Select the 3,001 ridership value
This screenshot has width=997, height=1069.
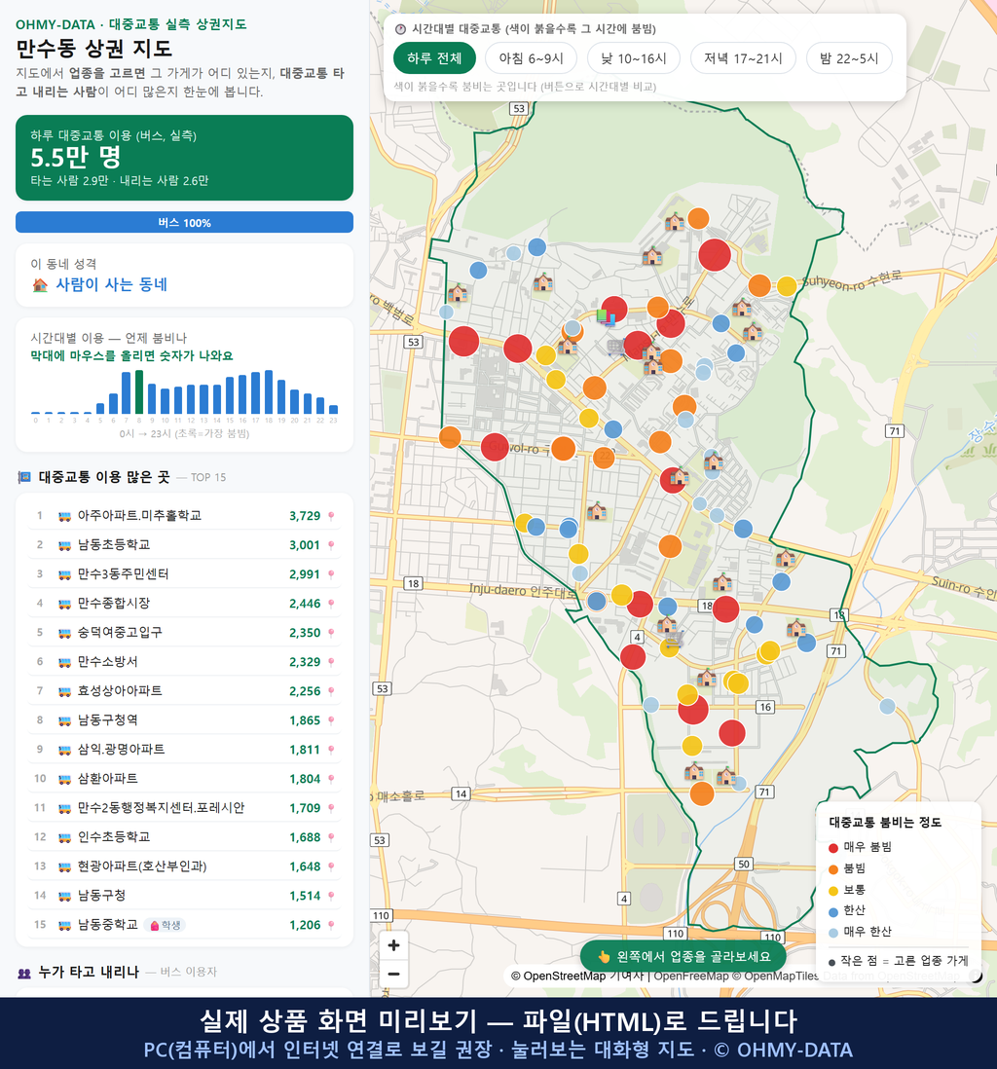[305, 545]
